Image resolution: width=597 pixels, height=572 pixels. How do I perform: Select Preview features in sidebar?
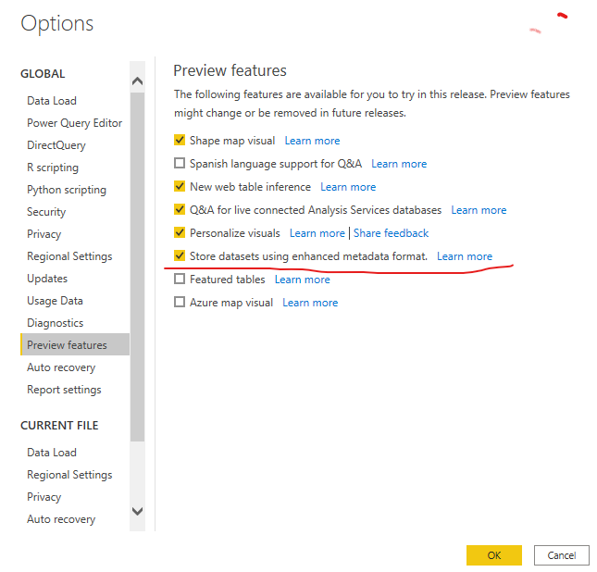(x=75, y=344)
